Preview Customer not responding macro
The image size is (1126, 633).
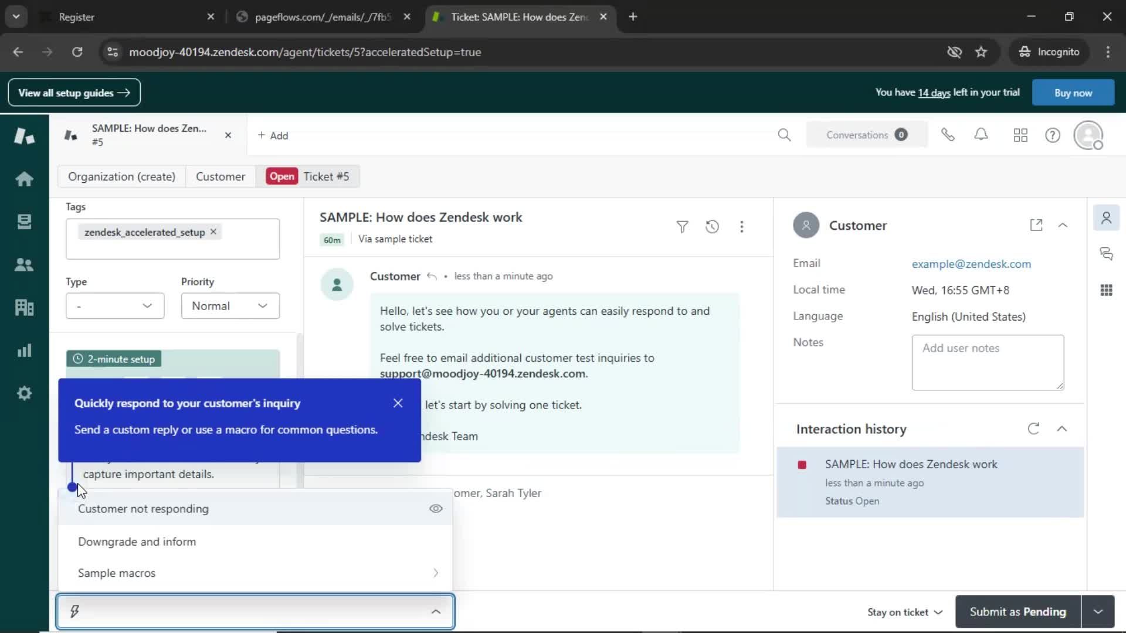pyautogui.click(x=436, y=509)
